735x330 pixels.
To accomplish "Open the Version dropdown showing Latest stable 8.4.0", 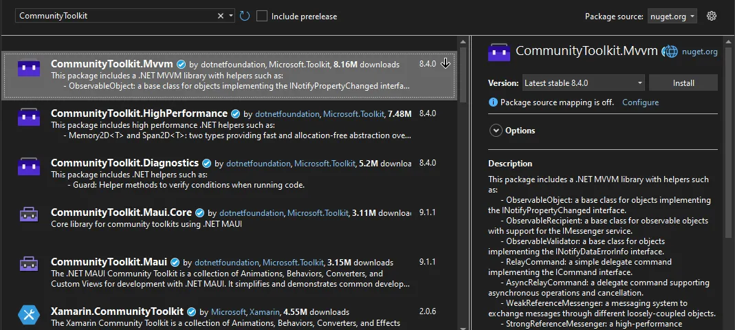I will pyautogui.click(x=583, y=83).
